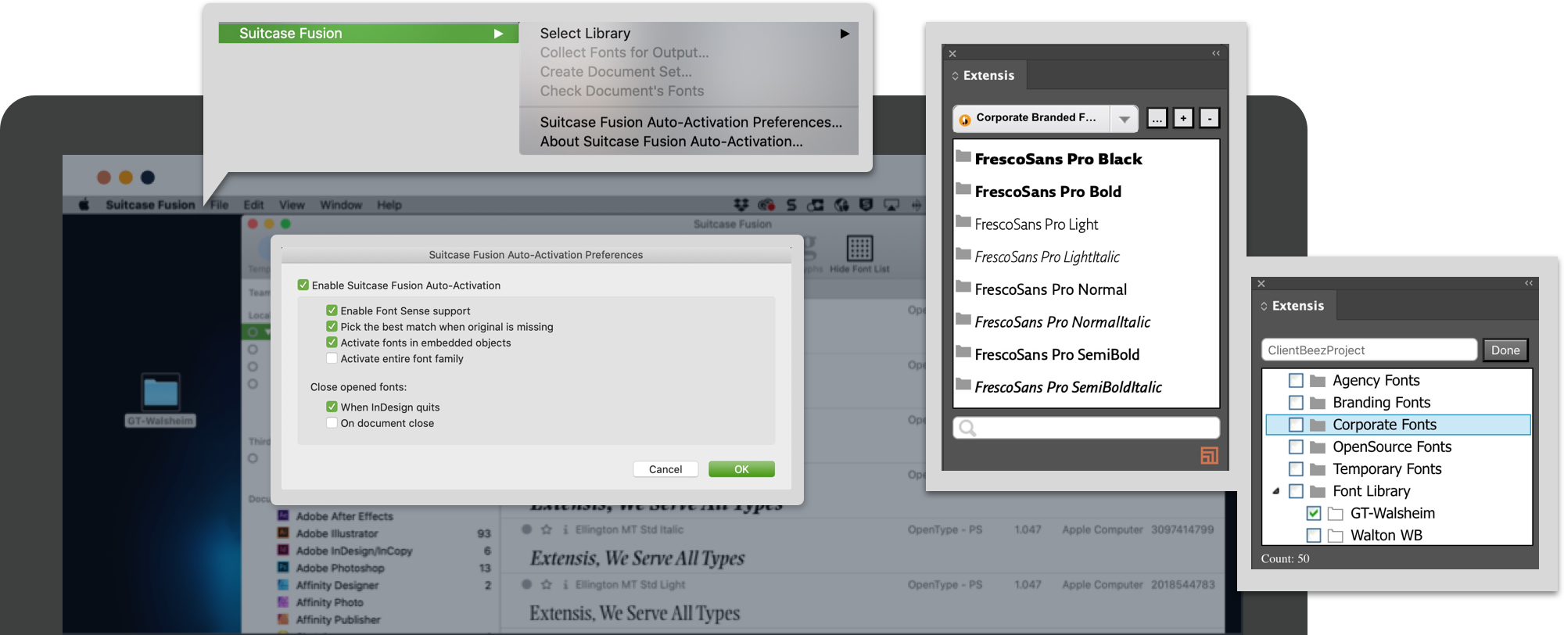Click the Adobe Photoshop app icon
Screen dimensions: 1564x635
point(283,568)
